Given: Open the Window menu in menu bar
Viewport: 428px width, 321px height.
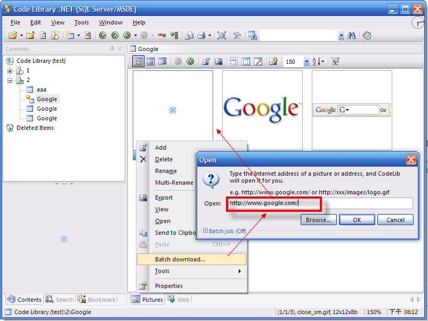Looking at the screenshot, I should tap(110, 22).
